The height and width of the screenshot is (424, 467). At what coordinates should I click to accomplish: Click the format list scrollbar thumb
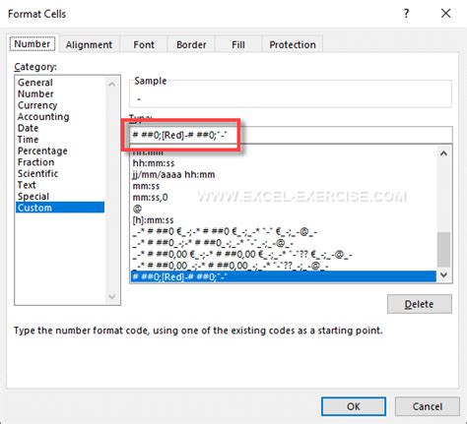[444, 250]
